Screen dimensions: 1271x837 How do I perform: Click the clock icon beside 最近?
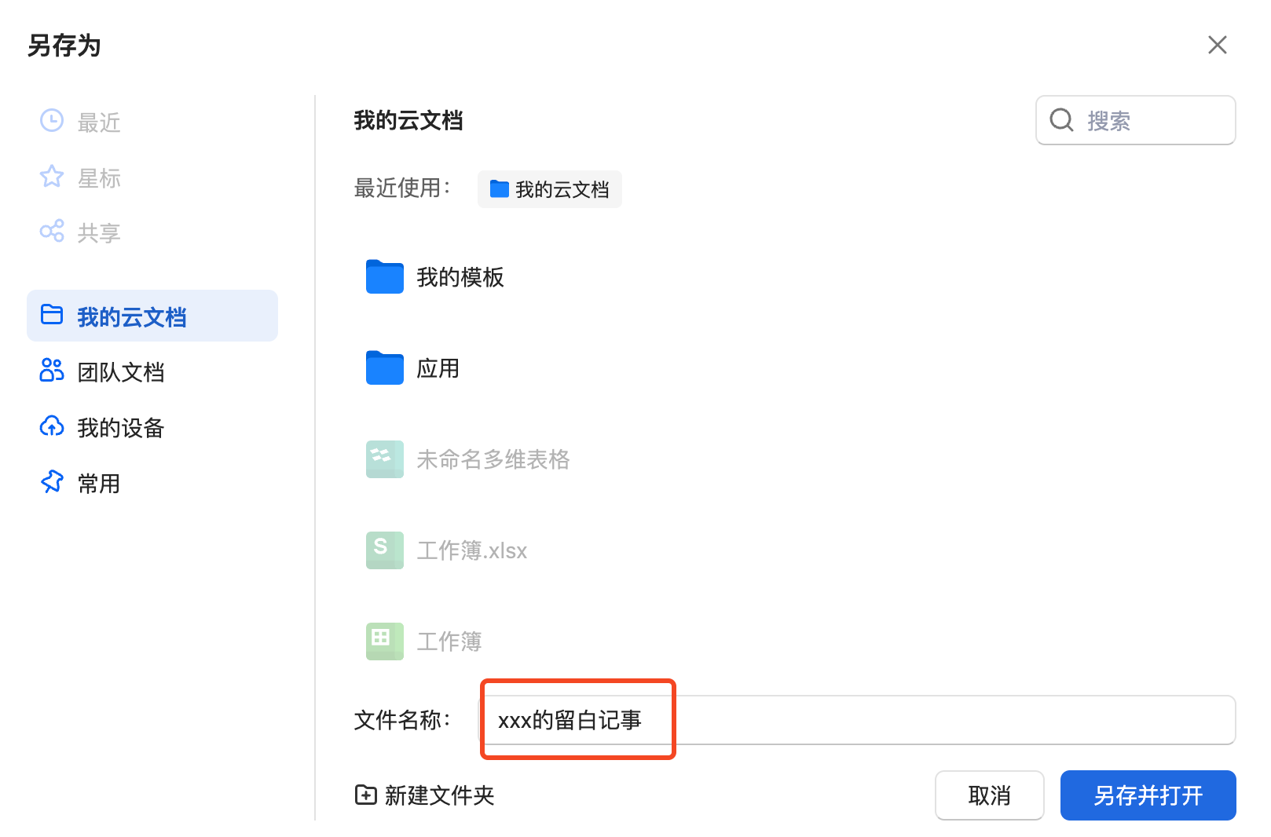(x=52, y=121)
